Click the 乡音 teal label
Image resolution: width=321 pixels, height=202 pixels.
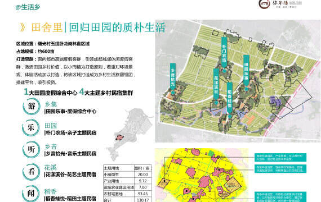tap(51, 146)
